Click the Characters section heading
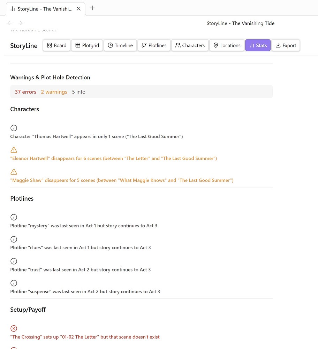Viewport: 318px width, 349px height. [25, 109]
